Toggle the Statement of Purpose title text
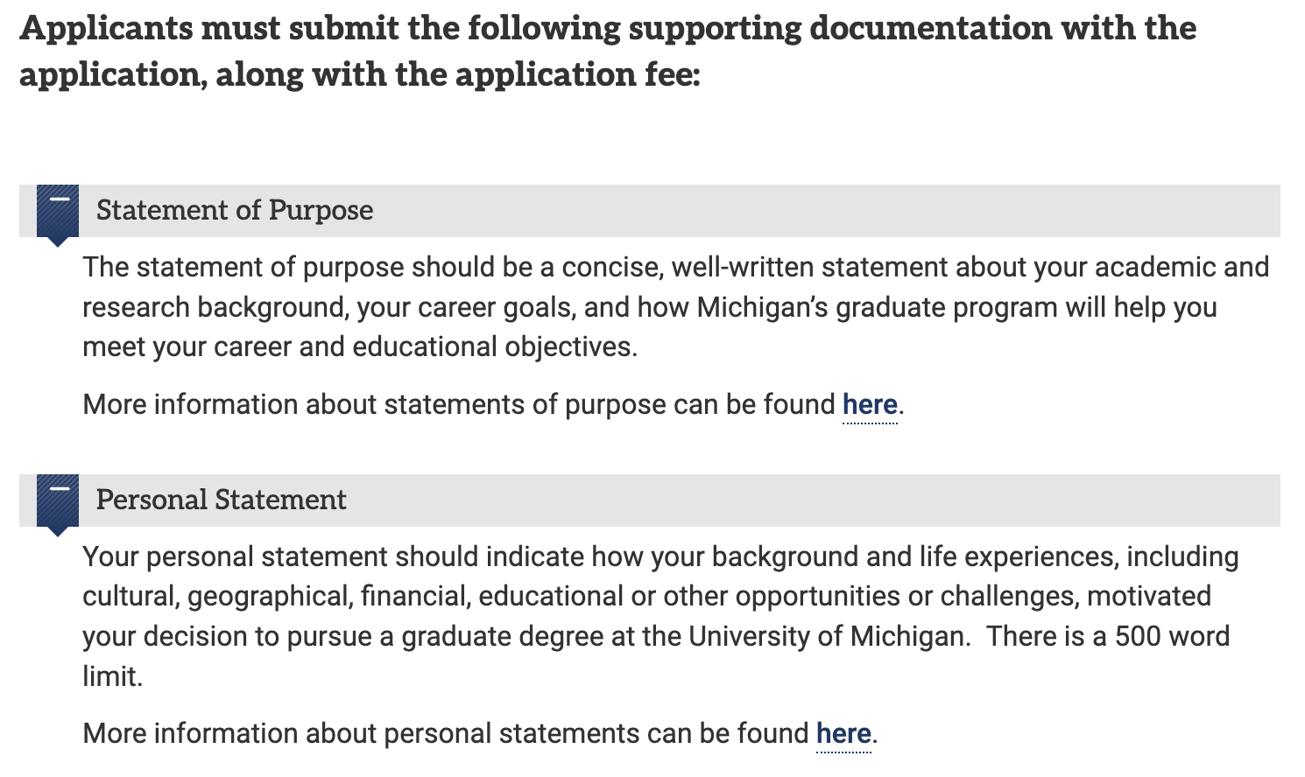 (x=235, y=211)
